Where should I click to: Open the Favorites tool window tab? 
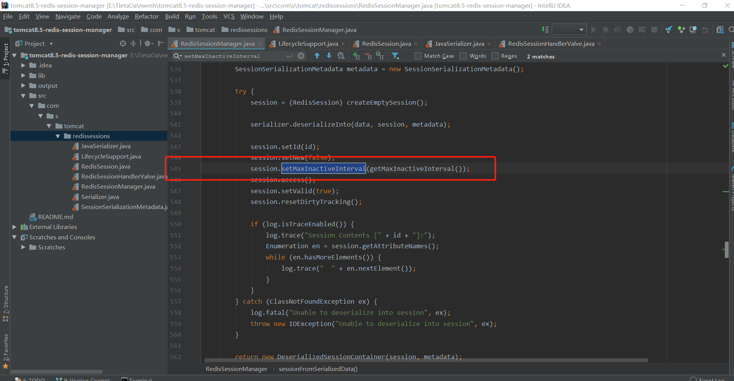[x=5, y=351]
